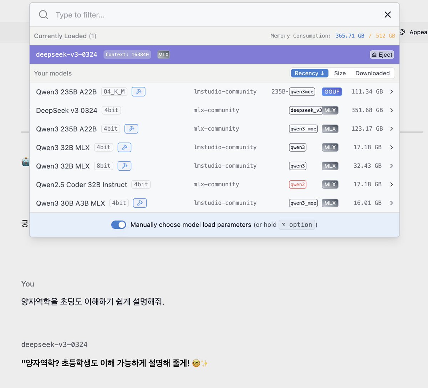Click the search magnifier icon
The image size is (428, 388).
pyautogui.click(x=44, y=15)
